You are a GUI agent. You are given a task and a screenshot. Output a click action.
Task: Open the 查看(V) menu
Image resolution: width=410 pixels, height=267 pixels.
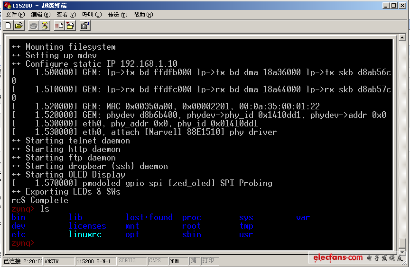point(66,15)
